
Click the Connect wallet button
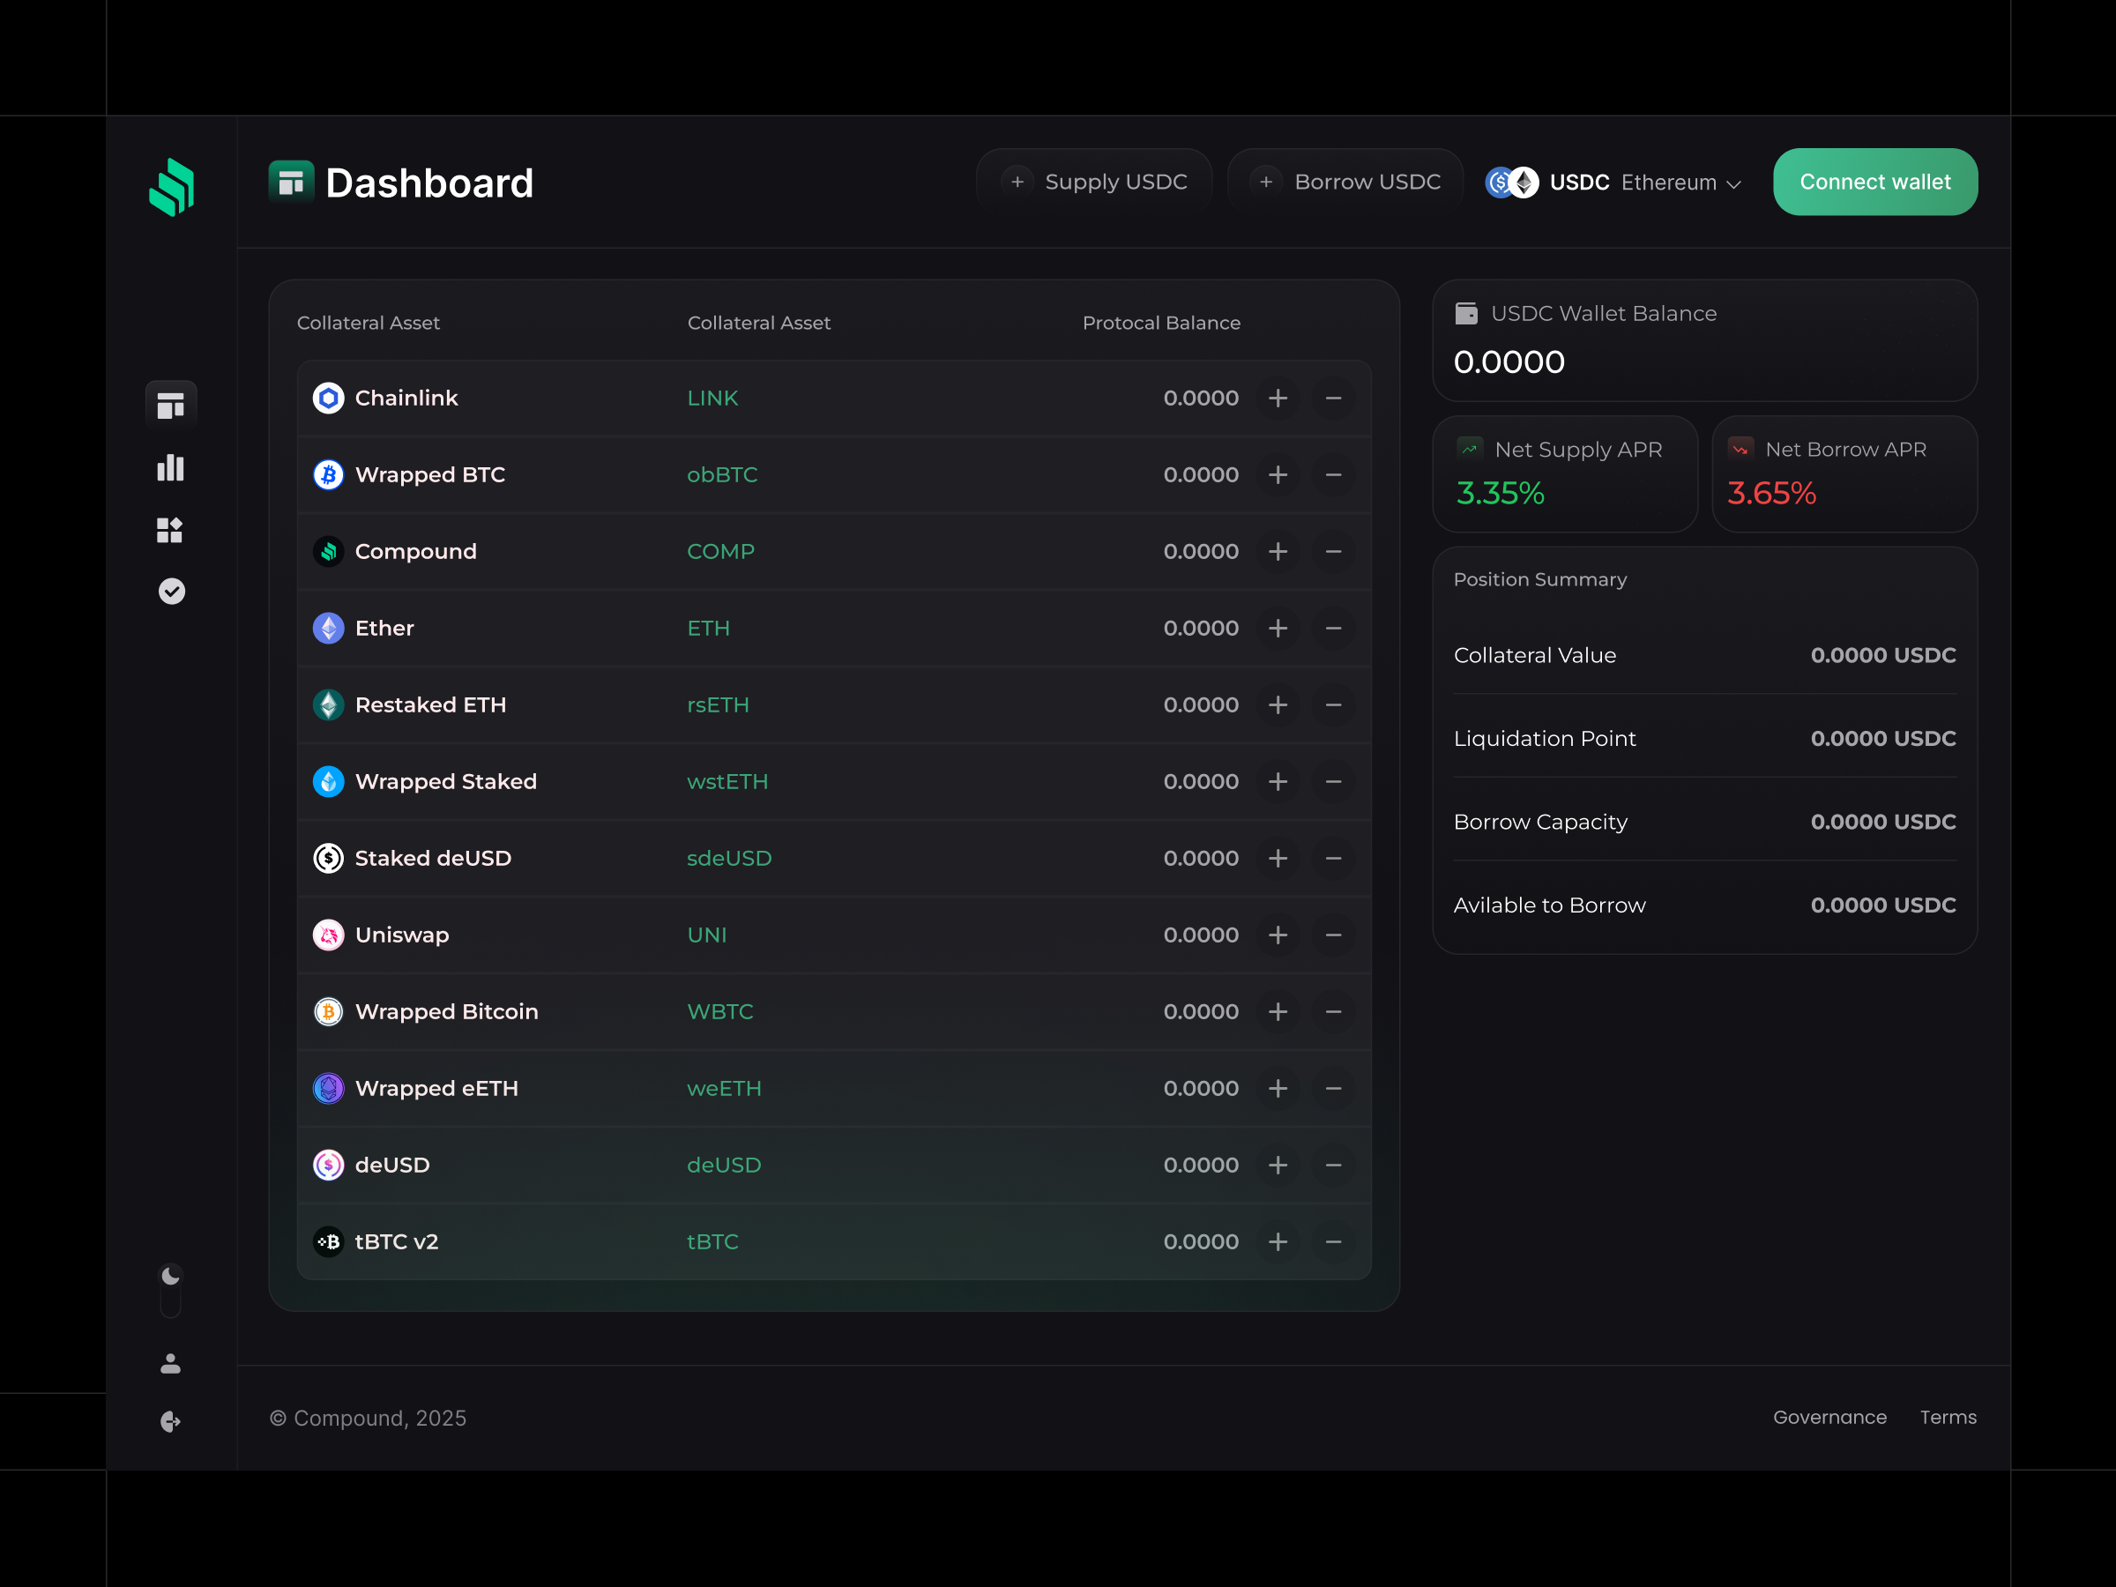[x=1874, y=182]
